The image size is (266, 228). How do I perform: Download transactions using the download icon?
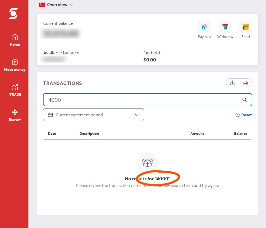click(x=233, y=83)
